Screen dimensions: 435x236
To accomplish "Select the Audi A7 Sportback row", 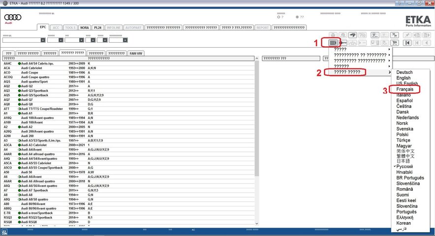I will click(x=128, y=190).
